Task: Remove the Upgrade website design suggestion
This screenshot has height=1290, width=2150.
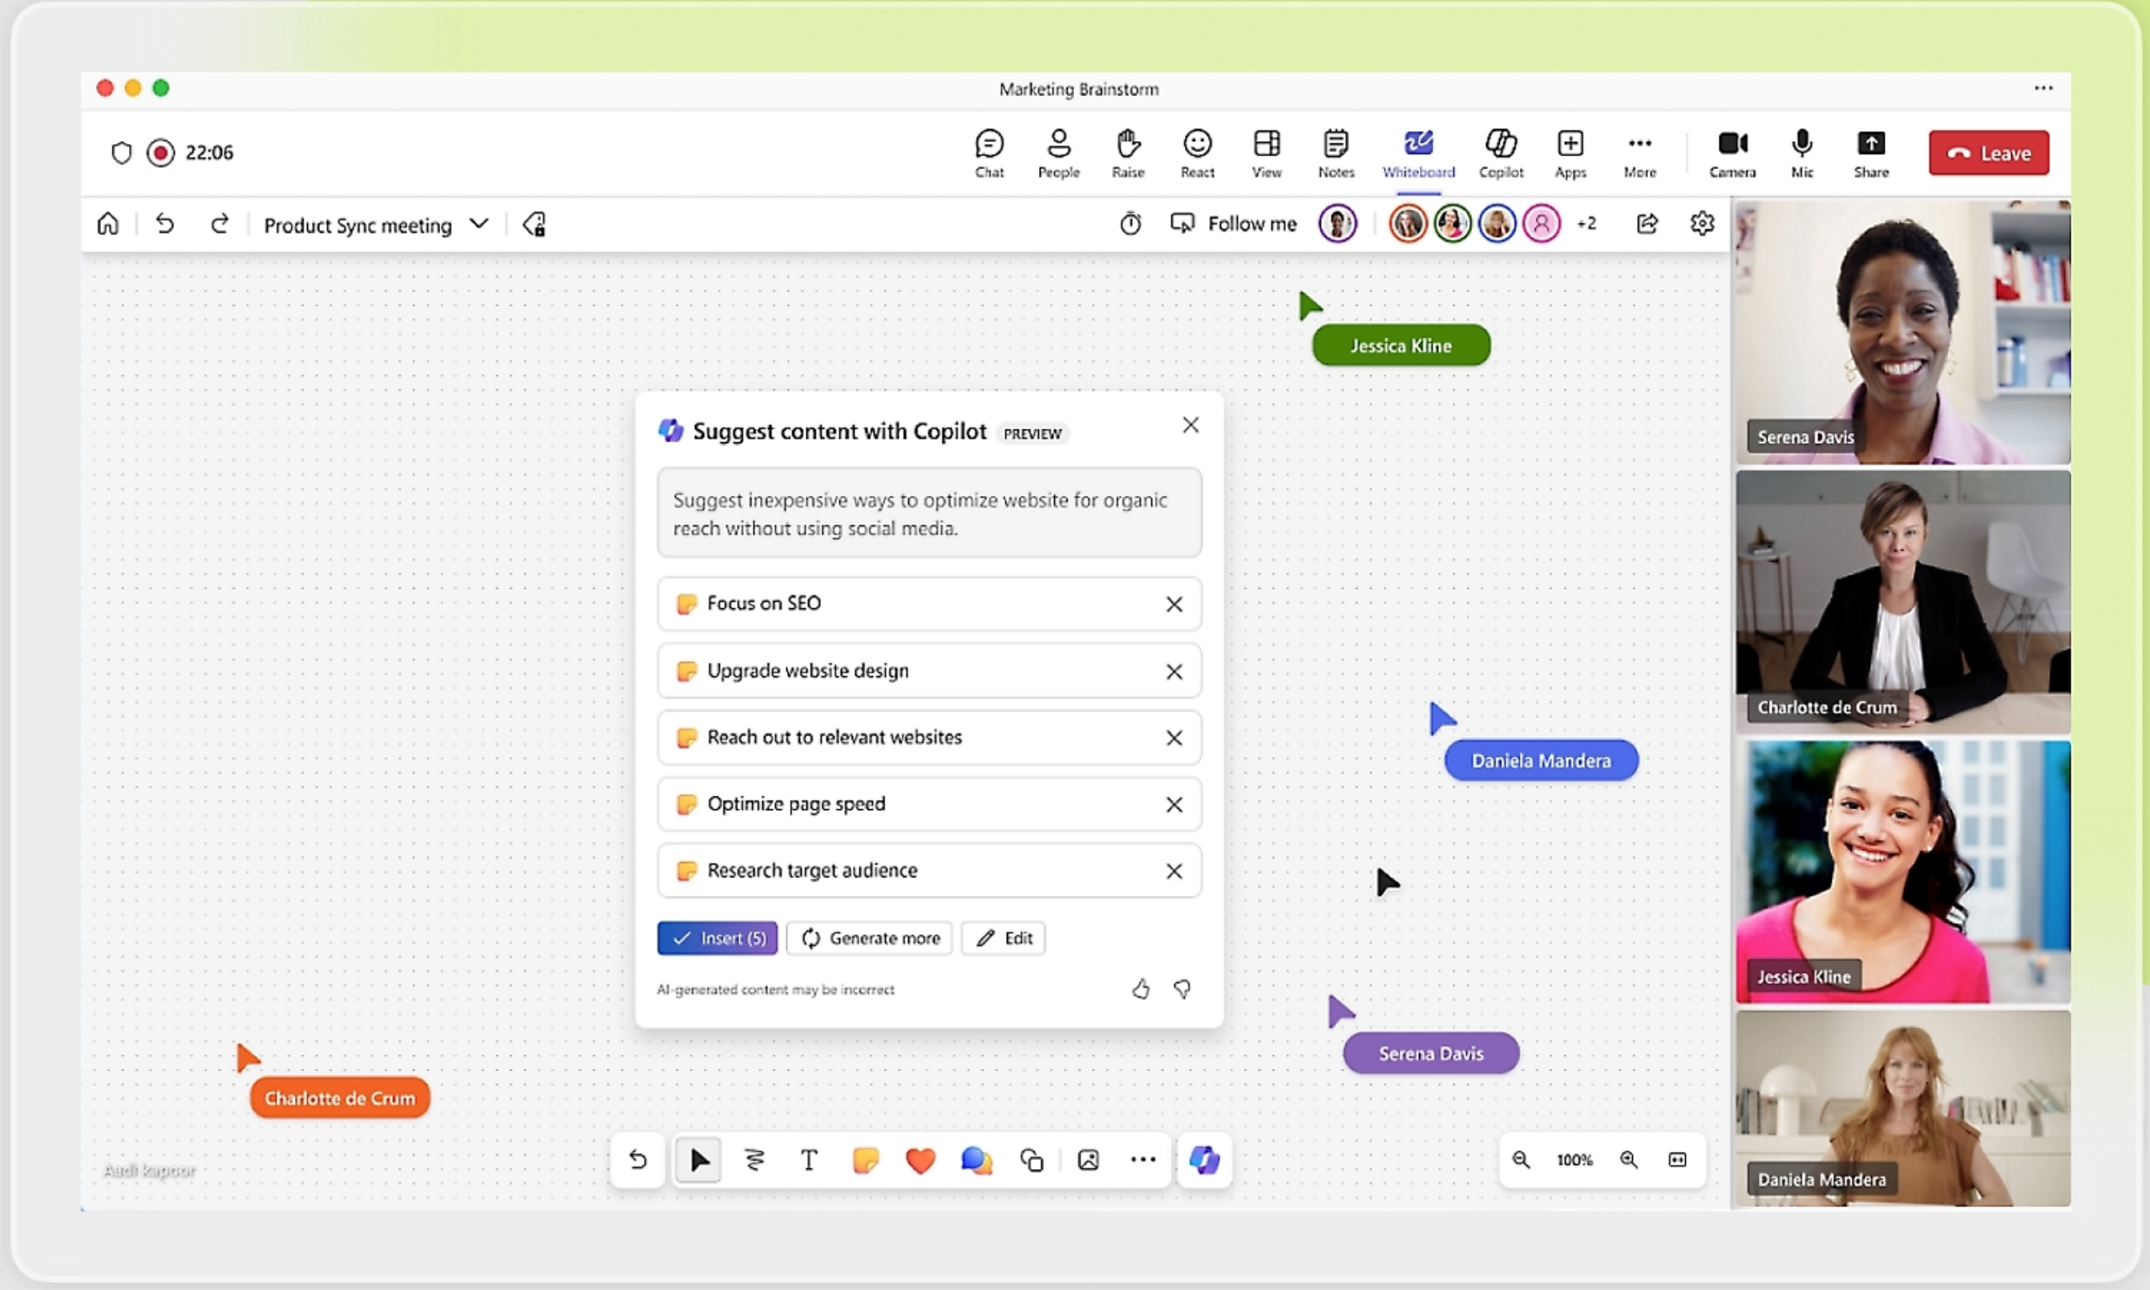Action: (x=1174, y=672)
